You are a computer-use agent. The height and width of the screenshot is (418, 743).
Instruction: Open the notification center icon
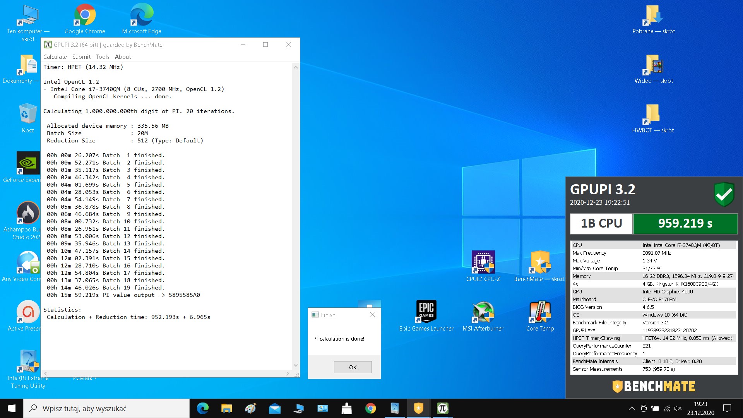(727, 408)
